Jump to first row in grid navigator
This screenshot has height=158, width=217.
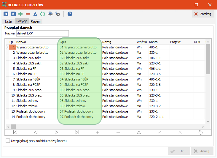coord(15,132)
